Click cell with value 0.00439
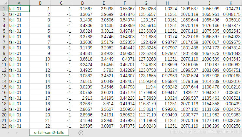Image resolution: width=242 pixels, height=137 pixels. [x=231, y=104]
